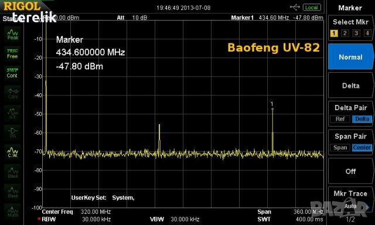Click the mid-span spur peak near -55 dBm
The width and height of the screenshot is (375, 225).
click(x=159, y=125)
